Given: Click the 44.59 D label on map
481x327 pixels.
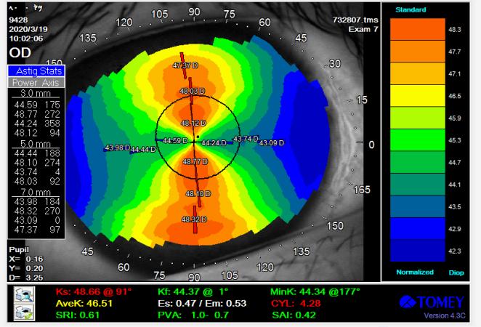Looking at the screenshot, I should pyautogui.click(x=175, y=140).
